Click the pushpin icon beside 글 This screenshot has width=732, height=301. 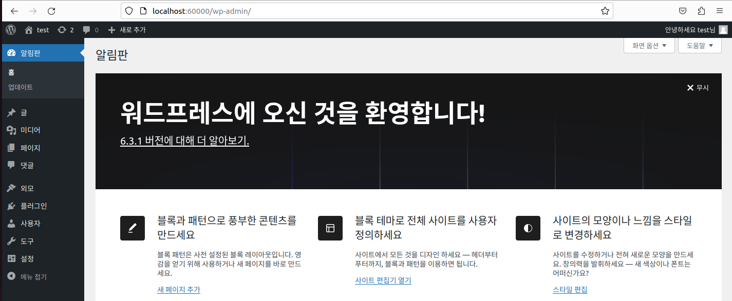click(x=11, y=112)
